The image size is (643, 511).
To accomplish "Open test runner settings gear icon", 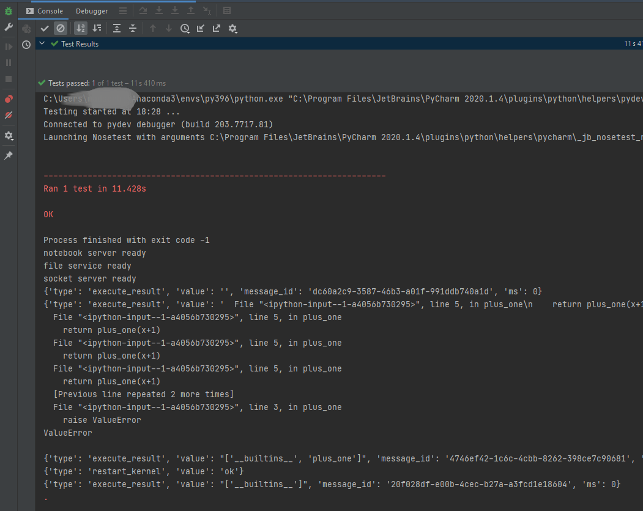I will tap(233, 28).
